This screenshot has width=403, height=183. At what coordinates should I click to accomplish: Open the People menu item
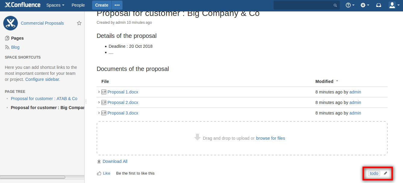click(78, 5)
